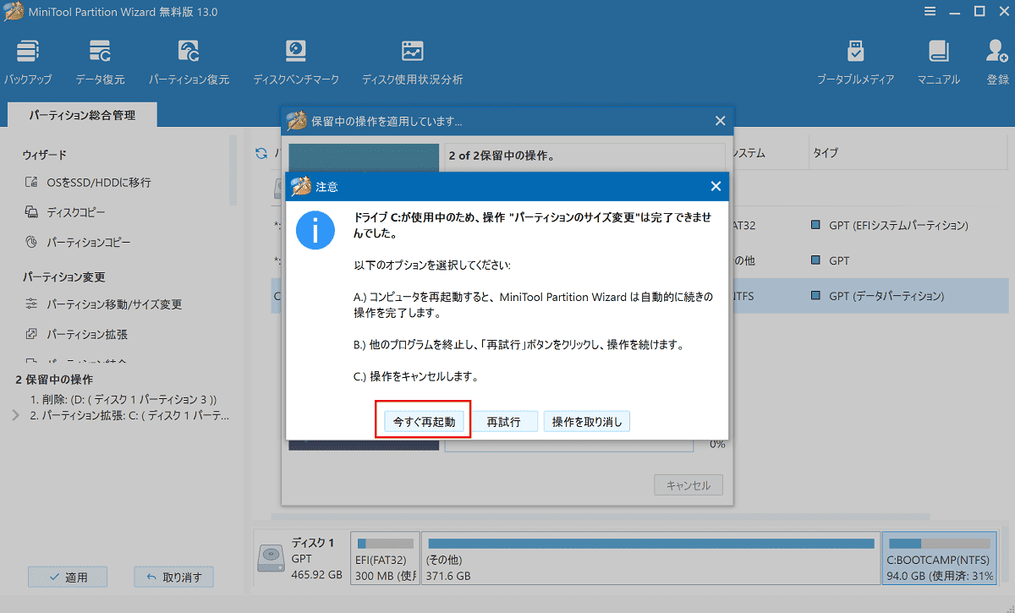
Task: Refresh the disk list icon
Action: click(261, 153)
